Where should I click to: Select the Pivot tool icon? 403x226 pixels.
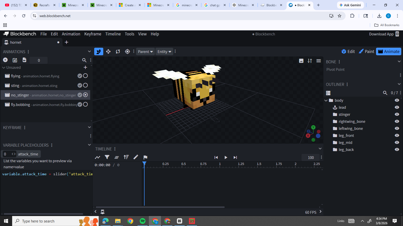(127, 51)
